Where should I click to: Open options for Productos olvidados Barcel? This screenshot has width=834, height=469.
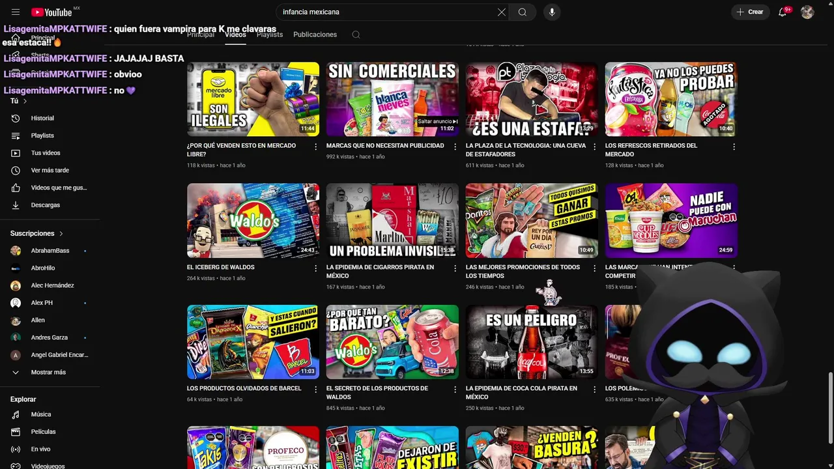pyautogui.click(x=316, y=389)
